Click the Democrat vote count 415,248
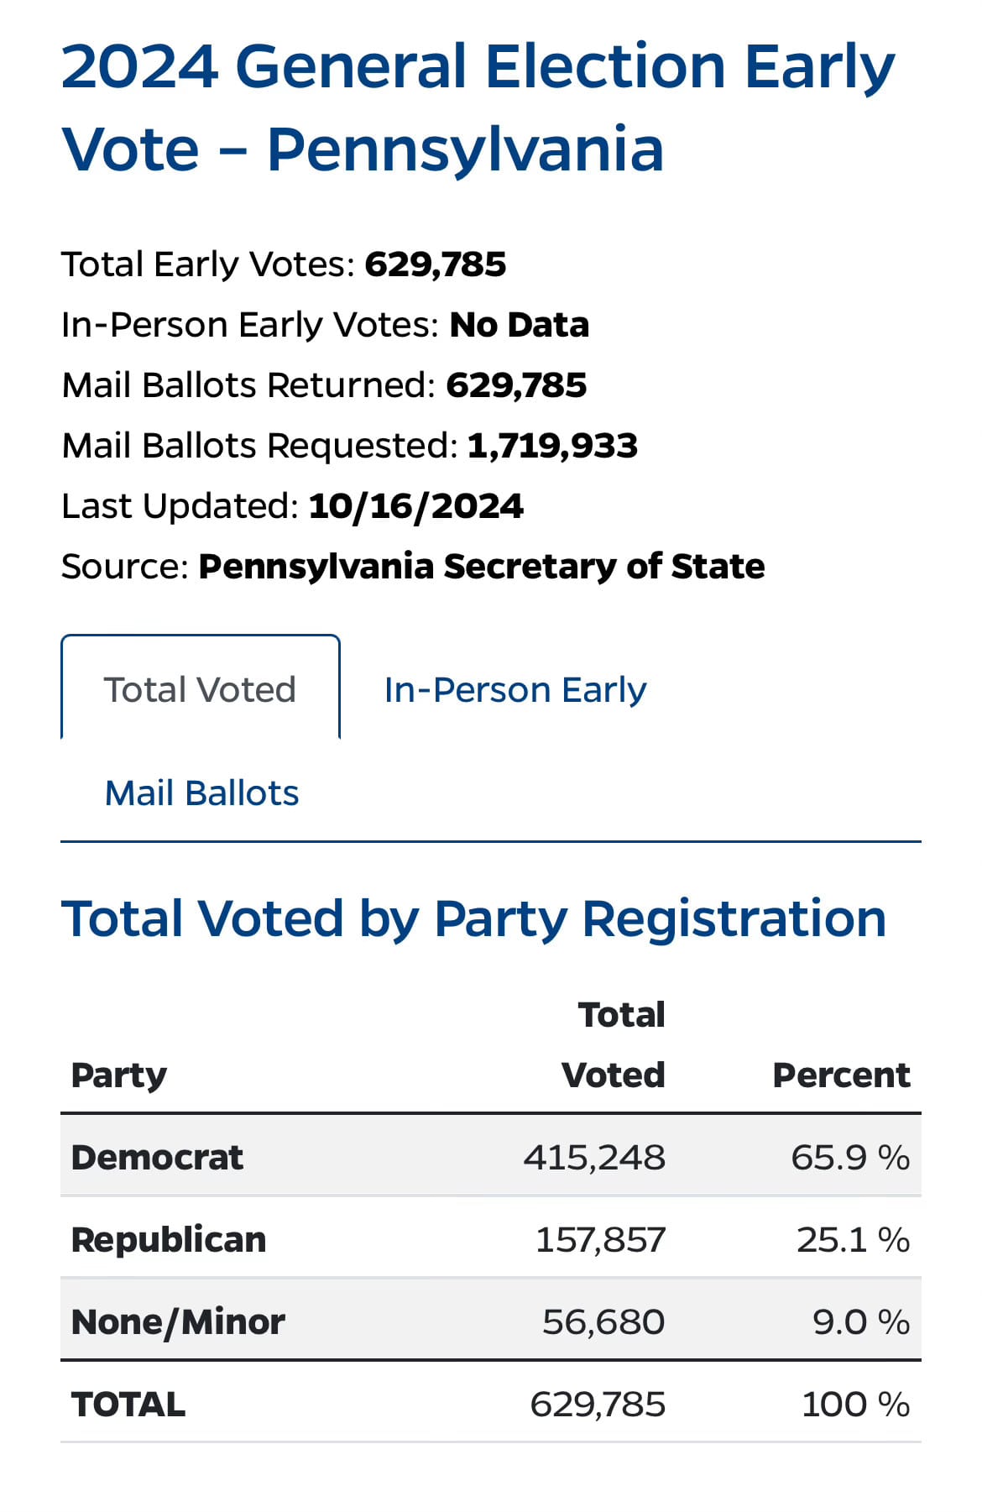 tap(594, 1157)
